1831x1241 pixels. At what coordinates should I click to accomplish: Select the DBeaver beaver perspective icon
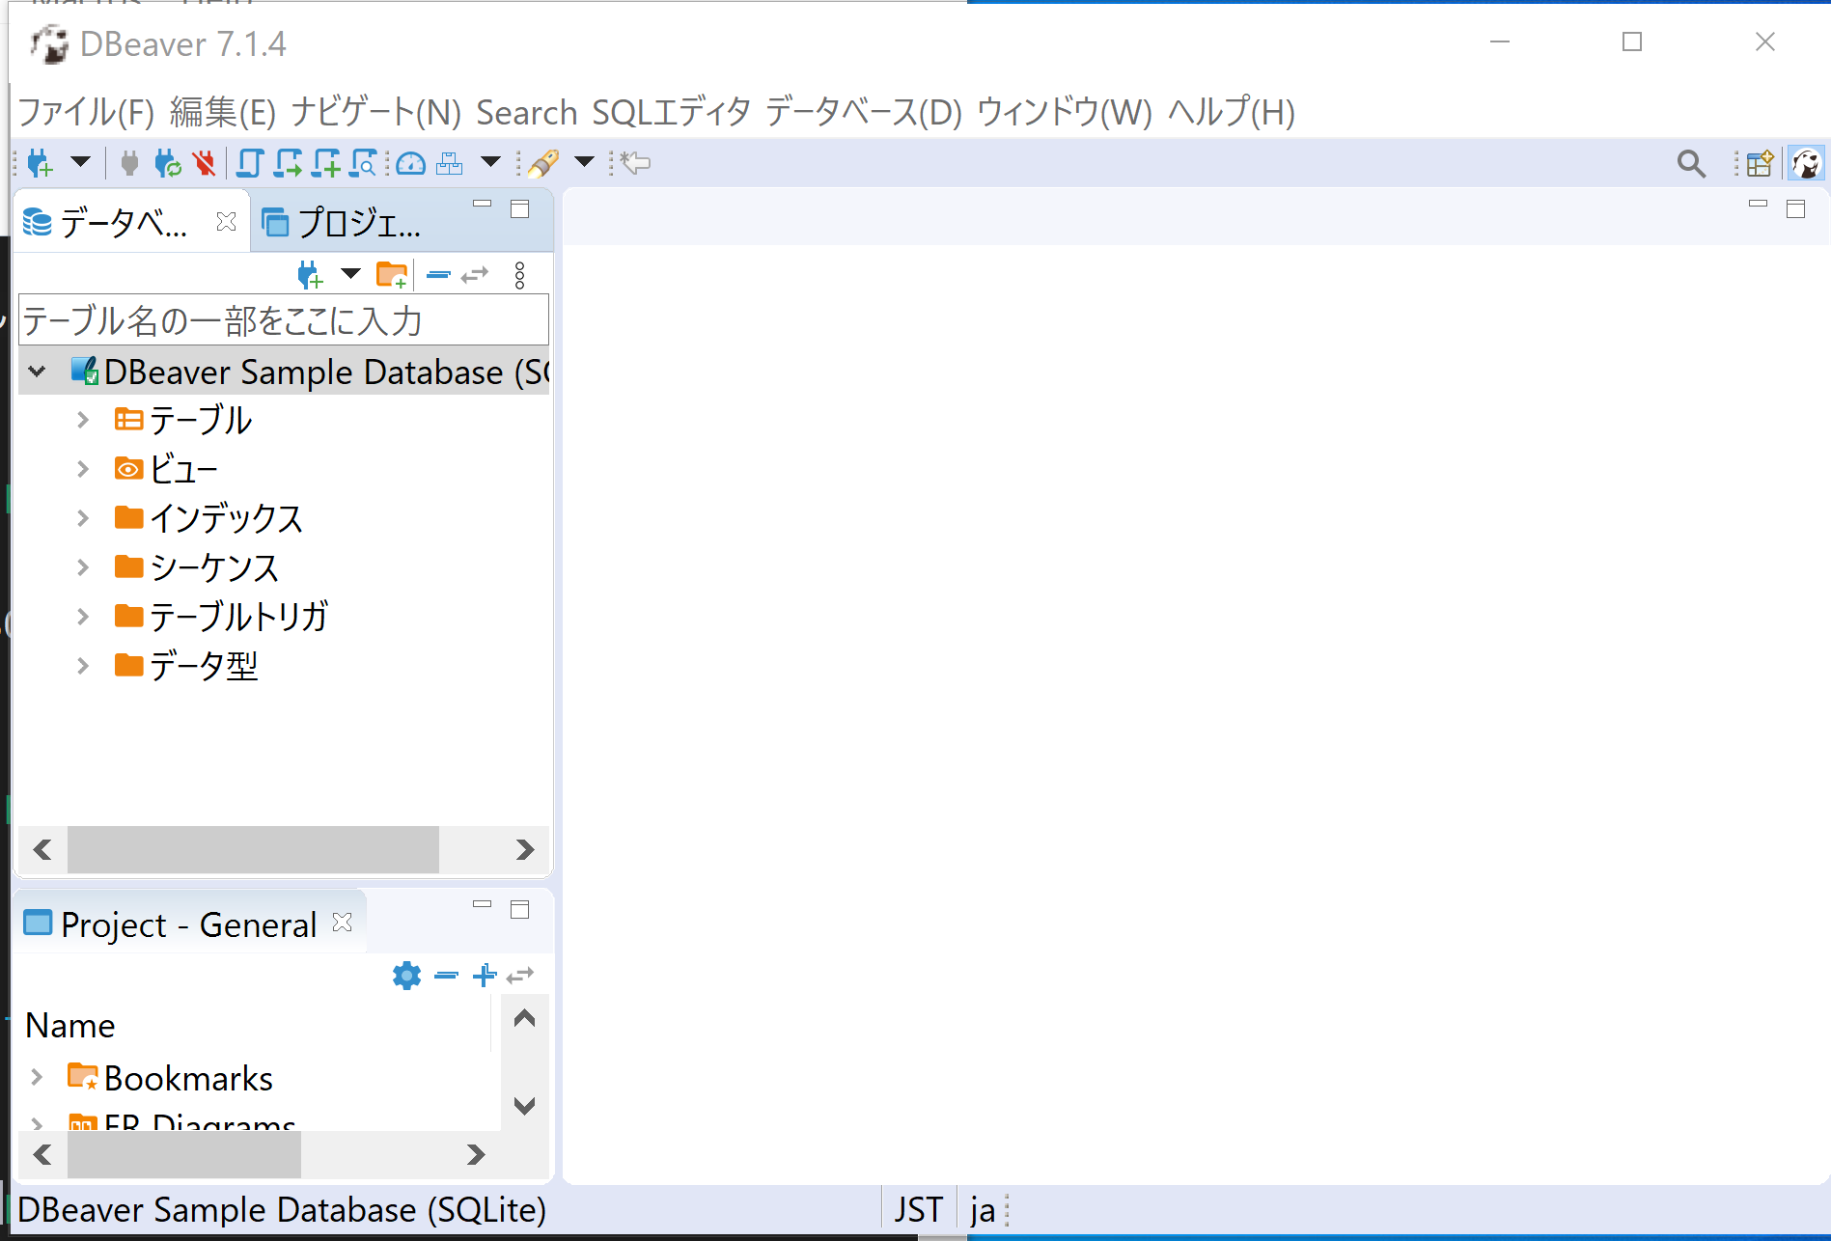click(x=1806, y=163)
